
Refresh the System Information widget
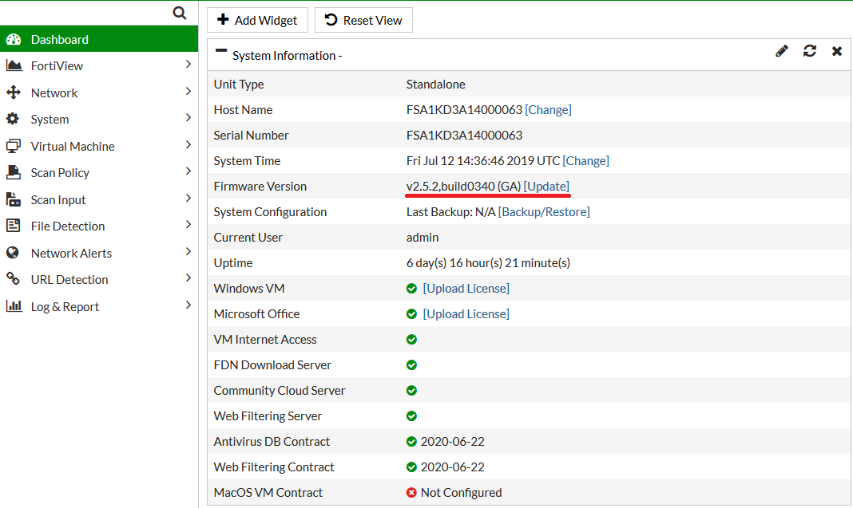pos(810,51)
